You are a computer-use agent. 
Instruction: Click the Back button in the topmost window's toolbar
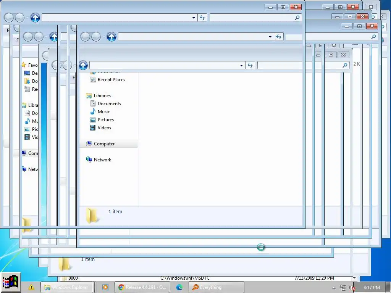[9, 18]
